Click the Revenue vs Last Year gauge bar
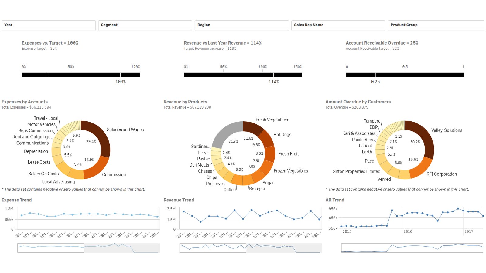The width and height of the screenshot is (486, 273). [243, 75]
